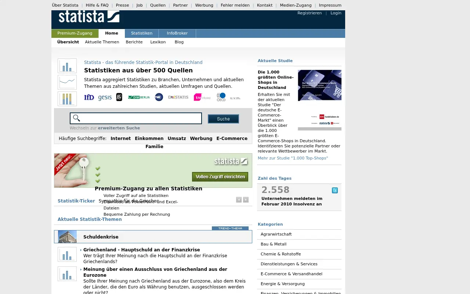This screenshot has height=294, width=470.
Task: Click the Twitter icon beside 2.558
Action: tap(335, 190)
